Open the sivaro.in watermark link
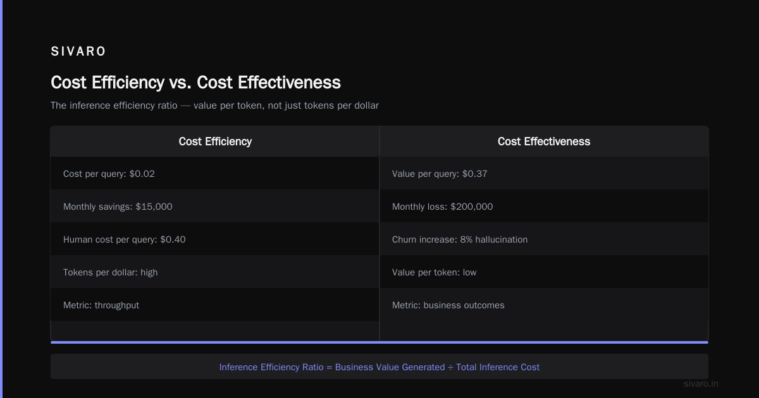This screenshot has width=759, height=398. 701,383
